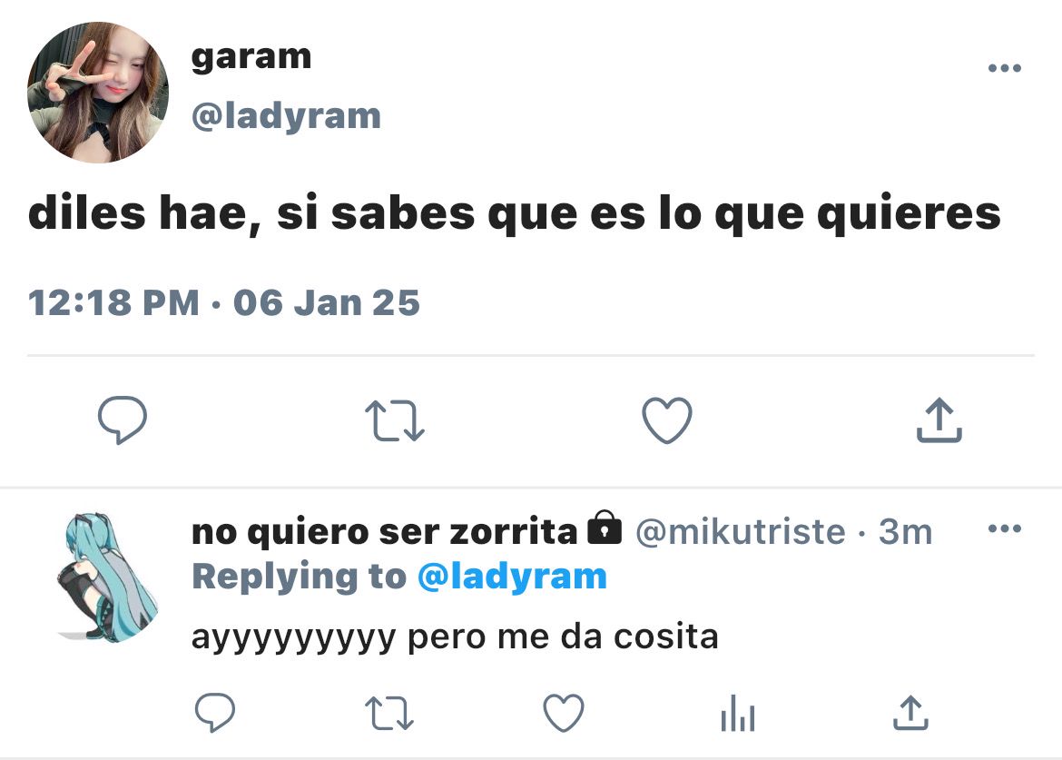The height and width of the screenshot is (760, 1062).
Task: Like the reply 'ayyyyyyyyy pero me da cosita'
Action: 564,713
